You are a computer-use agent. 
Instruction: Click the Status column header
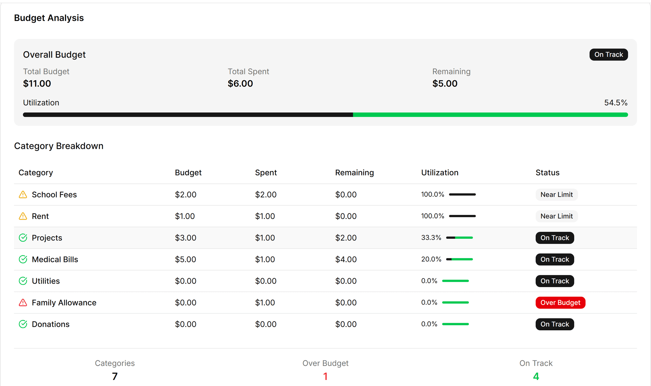tap(547, 173)
